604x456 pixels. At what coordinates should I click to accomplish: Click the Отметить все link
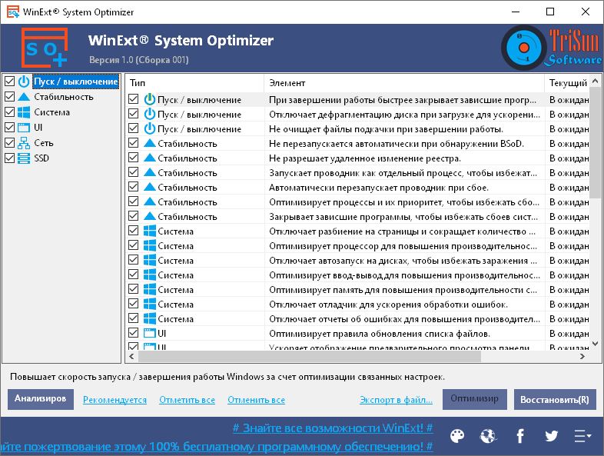tap(188, 400)
